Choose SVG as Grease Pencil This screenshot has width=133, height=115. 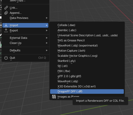(87, 40)
